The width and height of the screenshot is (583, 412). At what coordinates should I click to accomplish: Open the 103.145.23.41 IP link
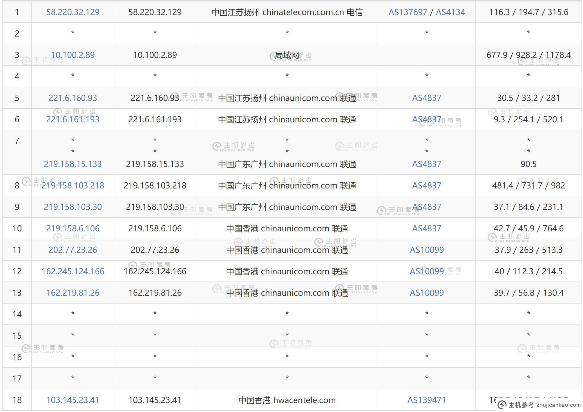click(x=73, y=400)
